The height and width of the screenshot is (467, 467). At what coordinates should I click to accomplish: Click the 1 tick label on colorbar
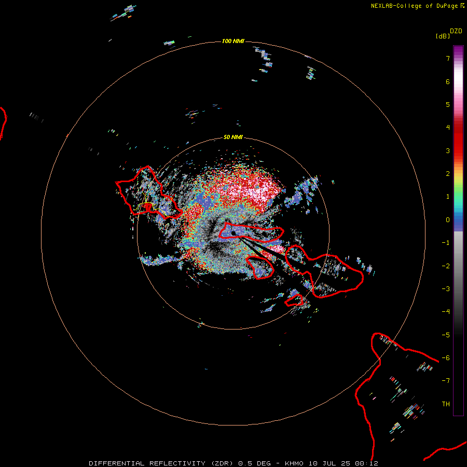pyautogui.click(x=448, y=197)
